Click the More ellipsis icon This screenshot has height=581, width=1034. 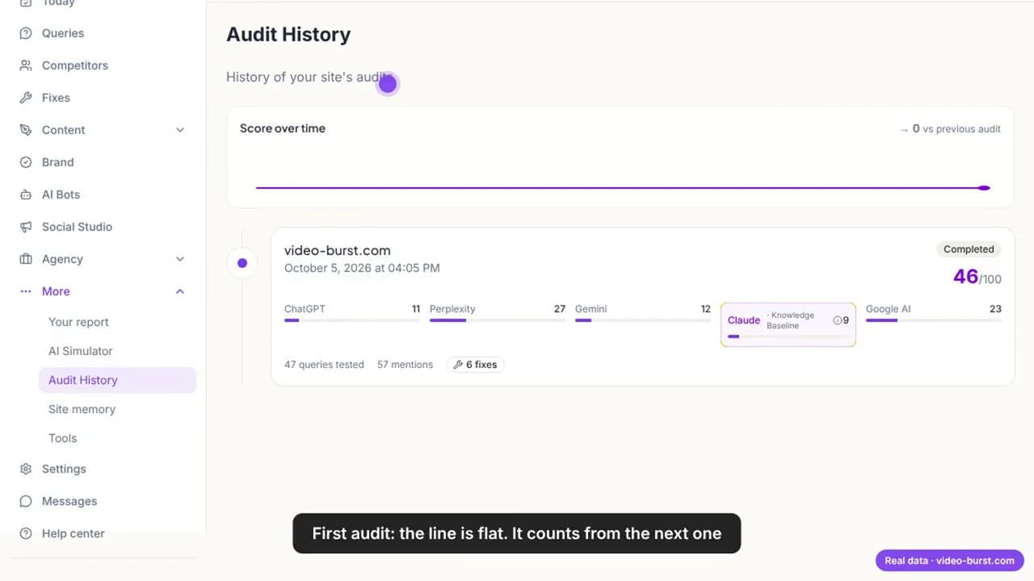tap(26, 291)
